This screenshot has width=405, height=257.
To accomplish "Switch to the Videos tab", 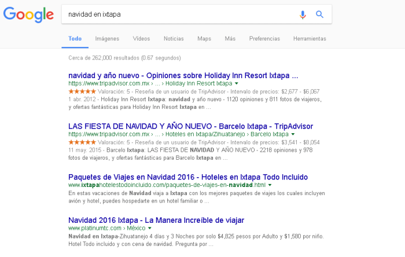I will point(141,39).
